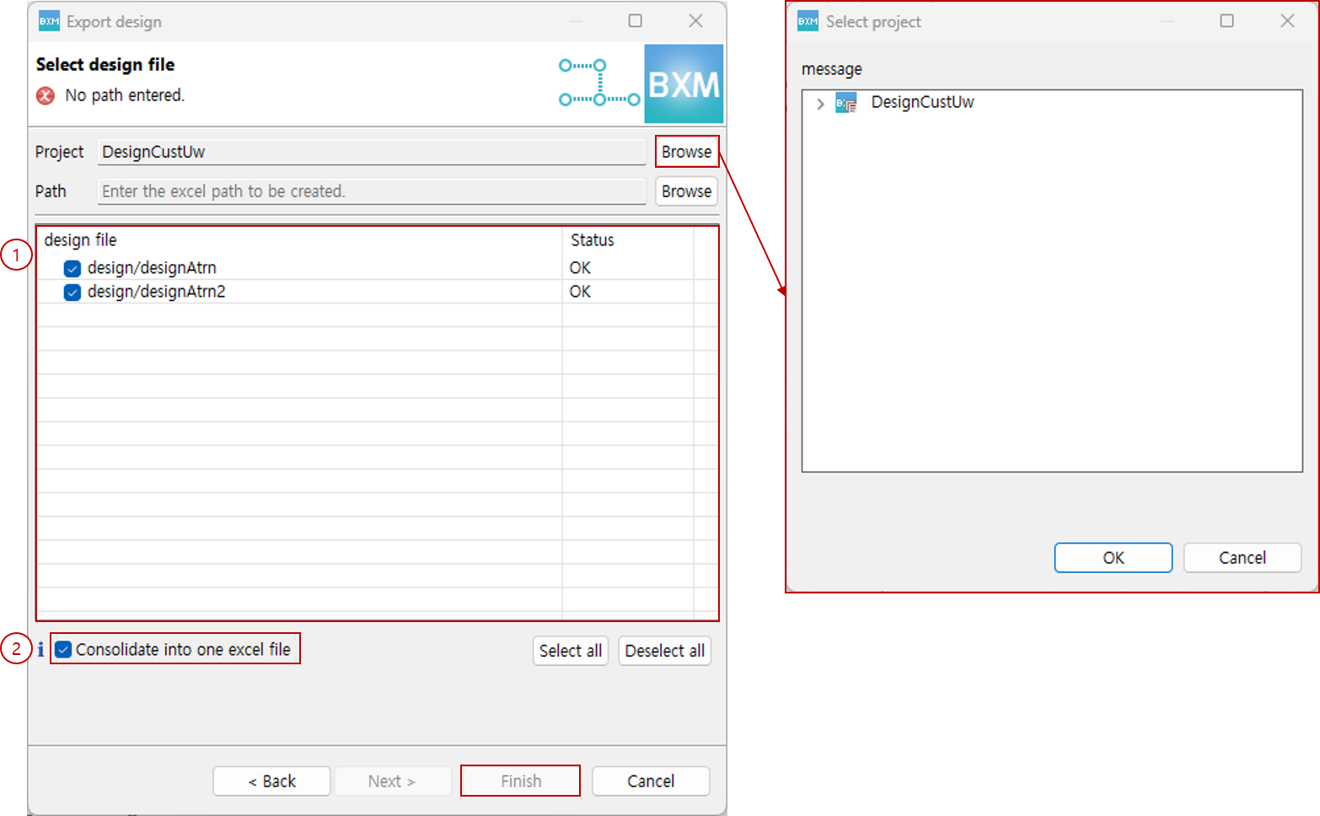Uncheck the design/designAtrn2 checkbox
This screenshot has height=816, width=1320.
(72, 292)
